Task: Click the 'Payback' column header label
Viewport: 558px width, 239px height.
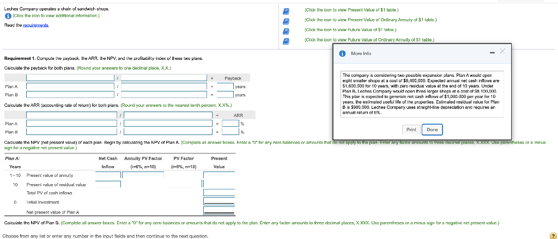Action: click(x=233, y=78)
